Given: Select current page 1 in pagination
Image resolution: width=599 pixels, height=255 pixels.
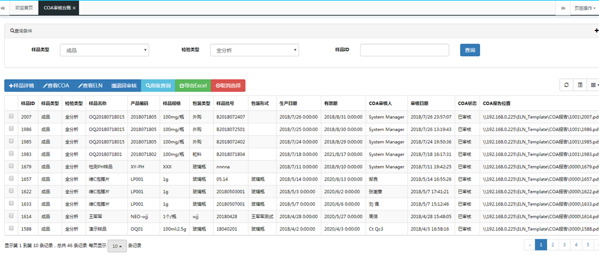Looking at the screenshot, I should click(541, 245).
